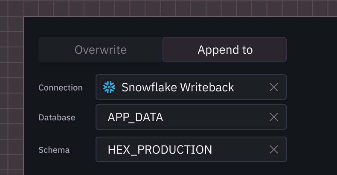The width and height of the screenshot is (337, 175).
Task: Remove the HEX_PRODUCTION schema selection
Action: (274, 149)
